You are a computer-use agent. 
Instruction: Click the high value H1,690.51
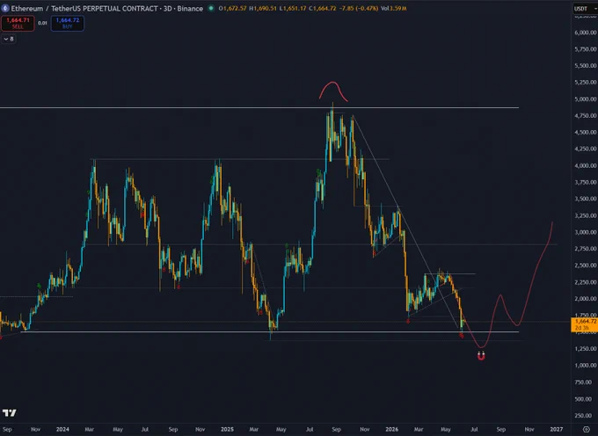(263, 9)
